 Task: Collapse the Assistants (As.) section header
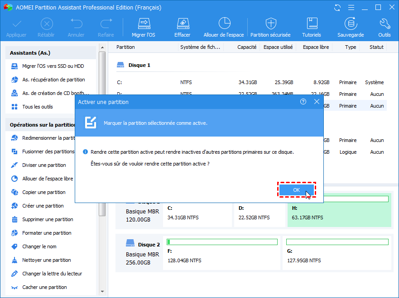[x=51, y=53]
